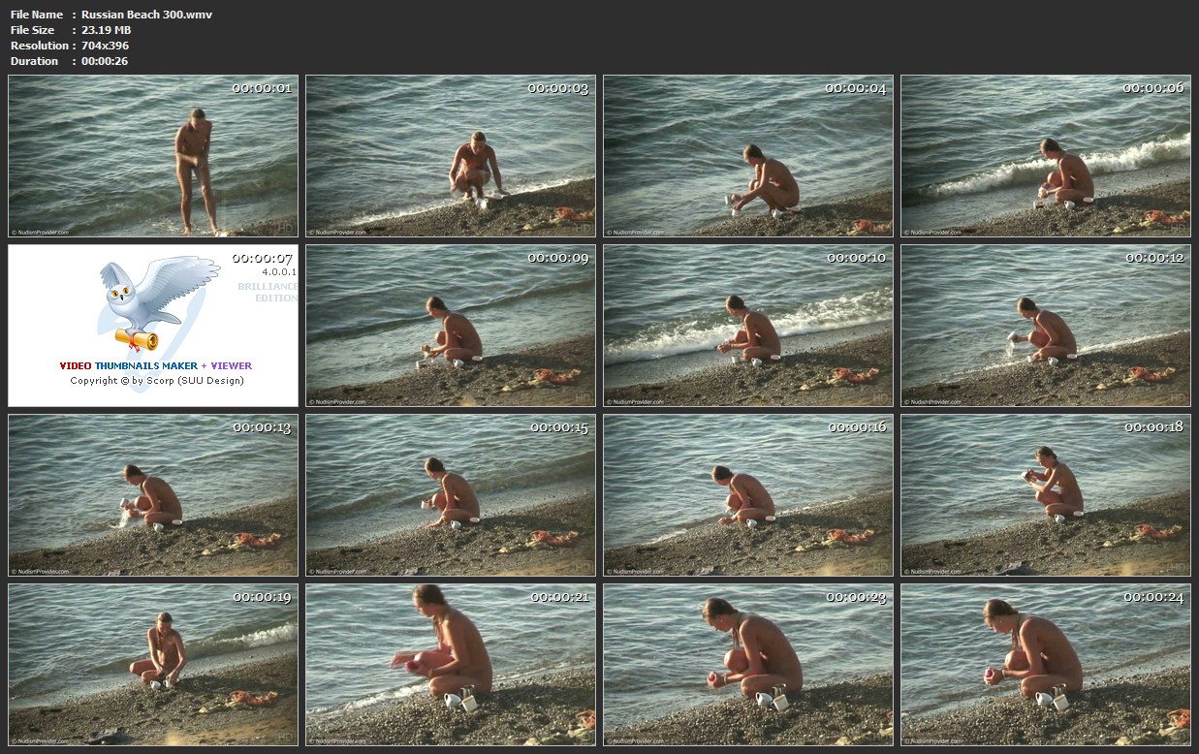Select the frame timestamped 00:00:10
Viewport: 1199px width, 754px height.
pyautogui.click(x=748, y=326)
